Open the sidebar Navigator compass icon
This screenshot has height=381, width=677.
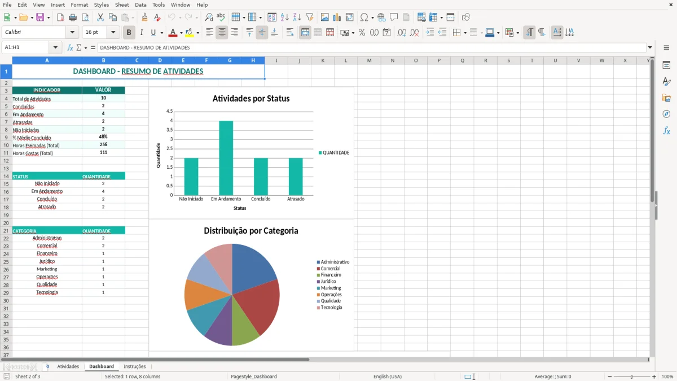[x=666, y=114]
